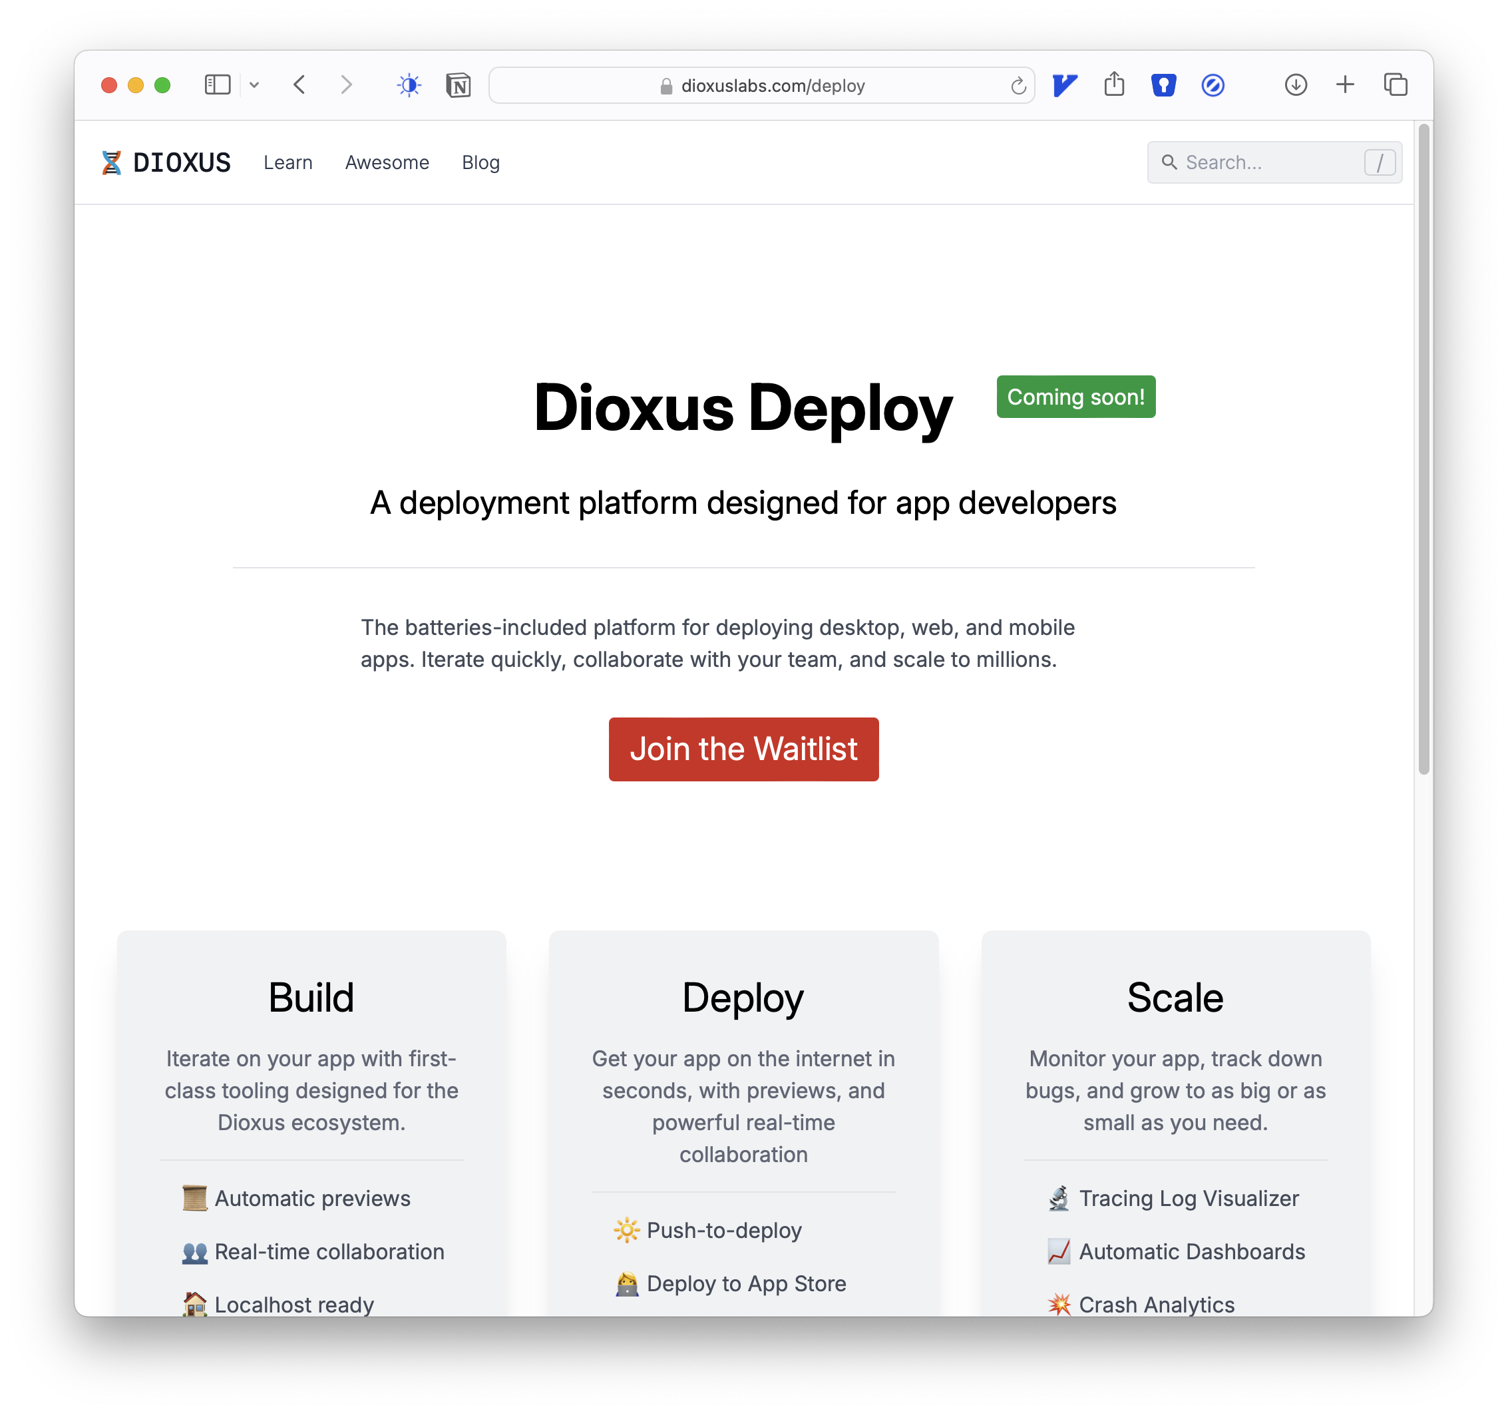Show tab overview icon
The height and width of the screenshot is (1415, 1508).
coord(1395,85)
